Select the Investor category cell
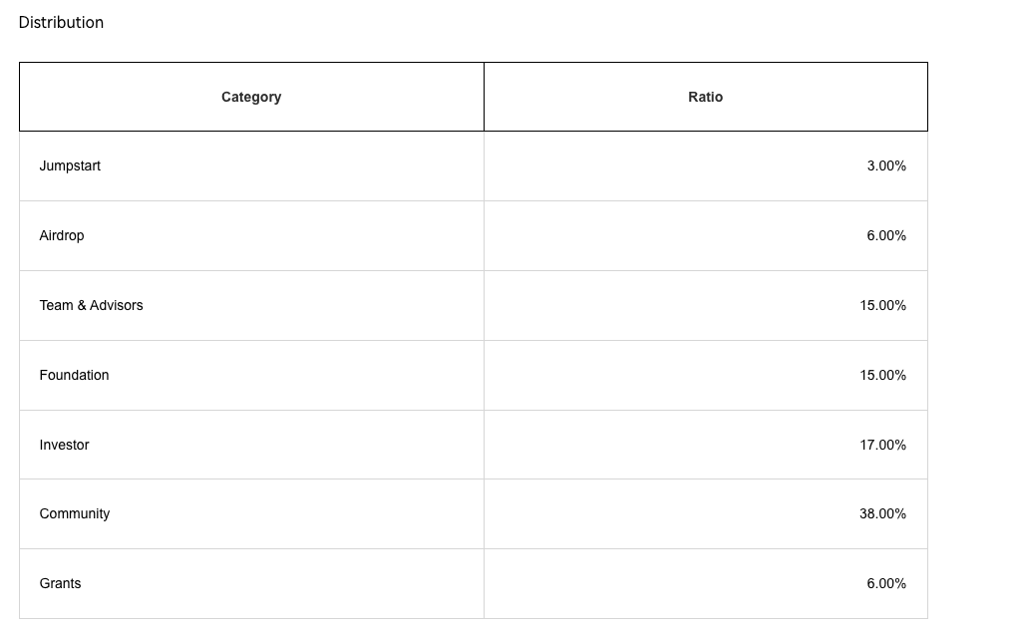 coord(64,445)
